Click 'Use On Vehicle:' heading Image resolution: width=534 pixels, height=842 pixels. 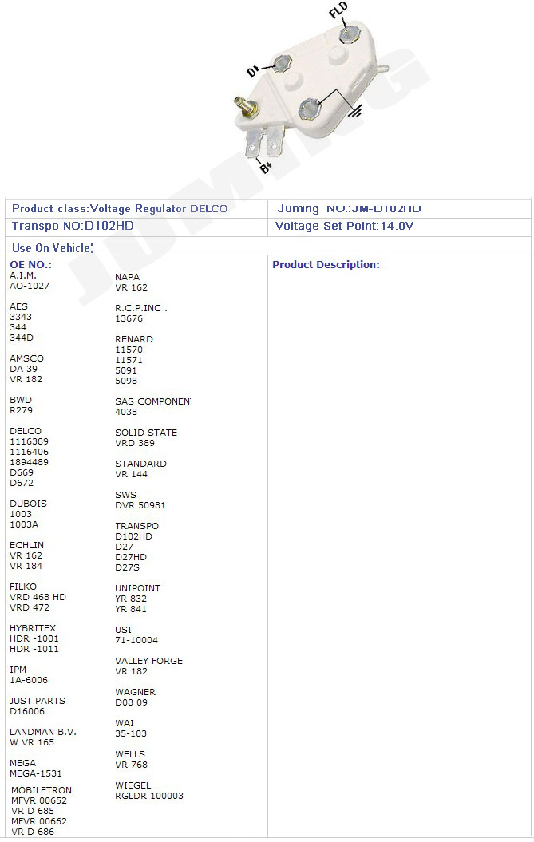tap(53, 248)
